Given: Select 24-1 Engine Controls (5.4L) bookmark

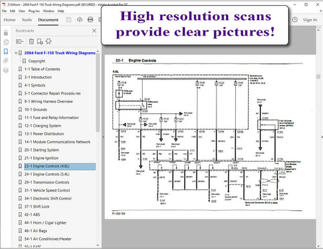Looking at the screenshot, I should point(47,174).
